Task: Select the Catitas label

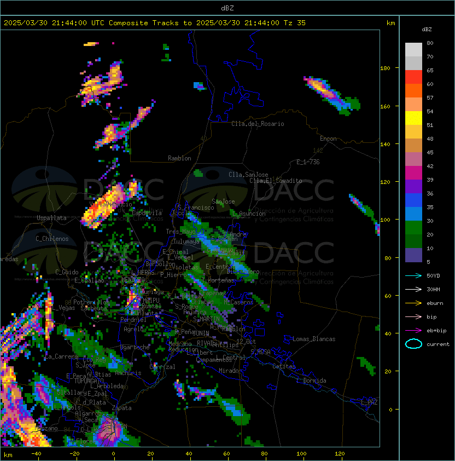Action: 284,366
